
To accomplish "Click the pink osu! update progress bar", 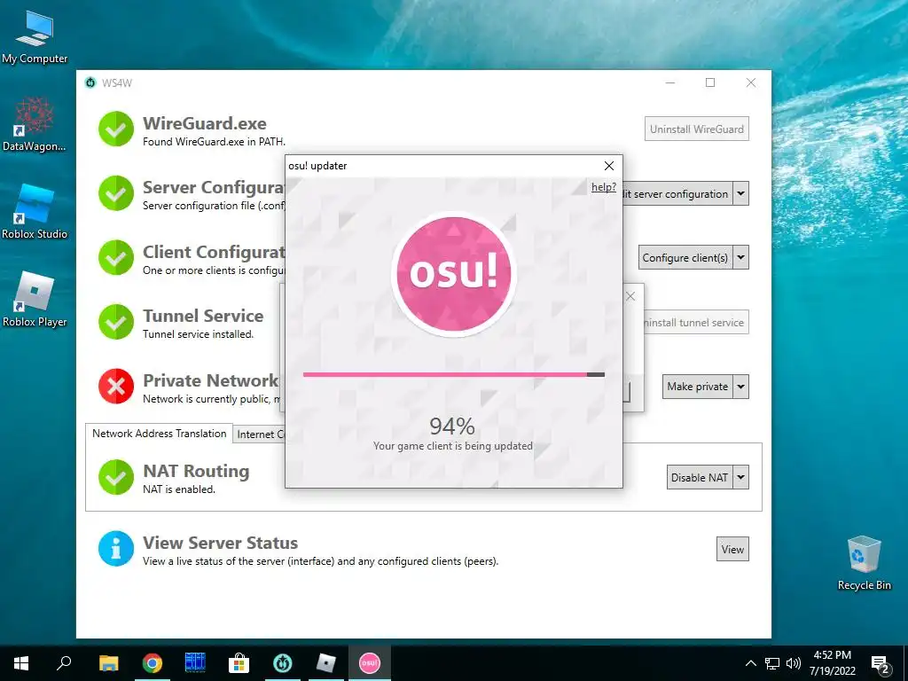I will tap(453, 375).
